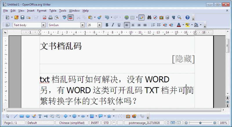This screenshot has width=232, height=127.
Task: Run Spelling and Grammar check icon
Action: click(x=64, y=17)
